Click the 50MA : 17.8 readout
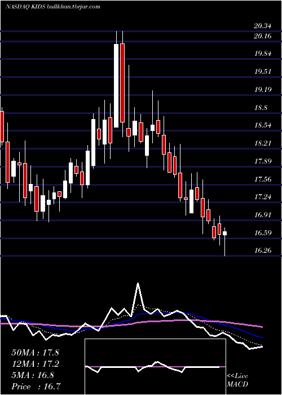 [35, 353]
